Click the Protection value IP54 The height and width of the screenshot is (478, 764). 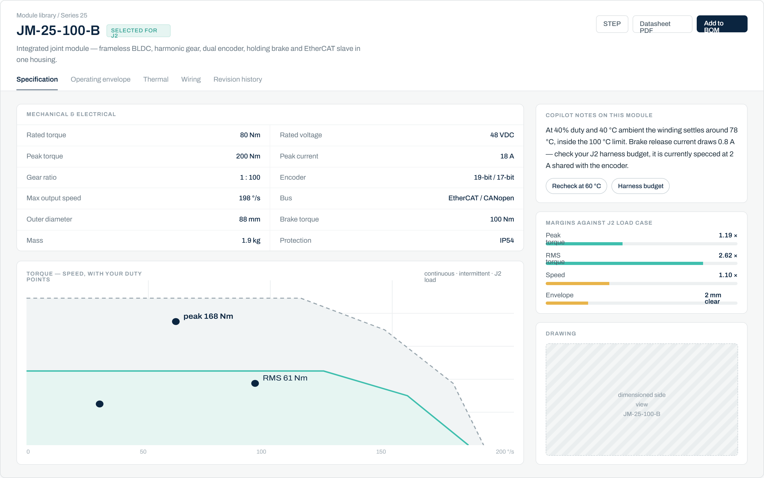(507, 240)
